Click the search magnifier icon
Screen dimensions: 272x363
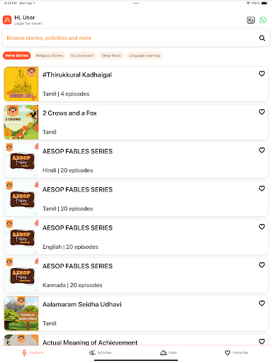[x=262, y=38]
